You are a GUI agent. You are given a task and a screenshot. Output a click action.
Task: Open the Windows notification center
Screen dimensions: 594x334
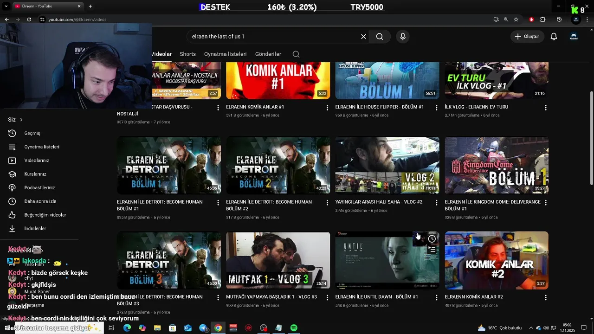(585, 328)
